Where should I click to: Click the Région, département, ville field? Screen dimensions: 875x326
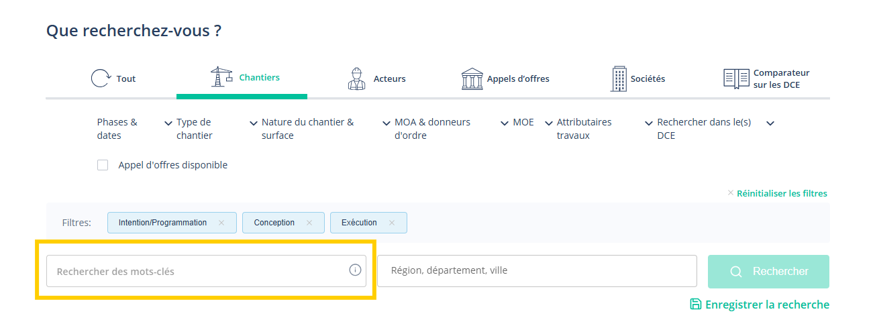point(537,271)
